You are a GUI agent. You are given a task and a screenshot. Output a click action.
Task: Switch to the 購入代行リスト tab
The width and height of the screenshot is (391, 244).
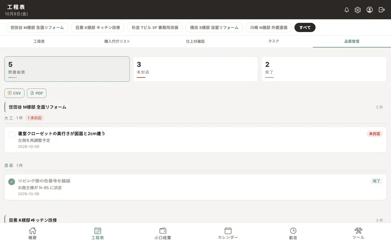click(117, 41)
